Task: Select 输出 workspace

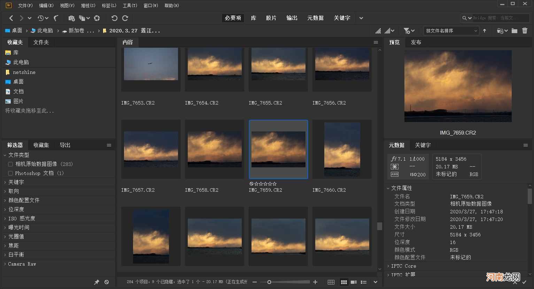Action: [x=292, y=18]
